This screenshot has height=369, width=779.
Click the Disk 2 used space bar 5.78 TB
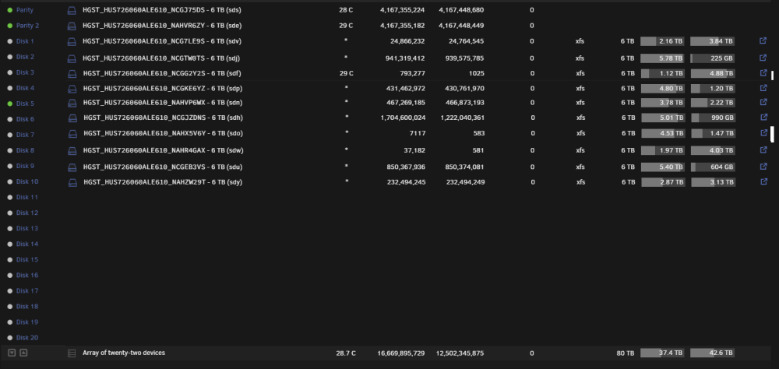[662, 58]
